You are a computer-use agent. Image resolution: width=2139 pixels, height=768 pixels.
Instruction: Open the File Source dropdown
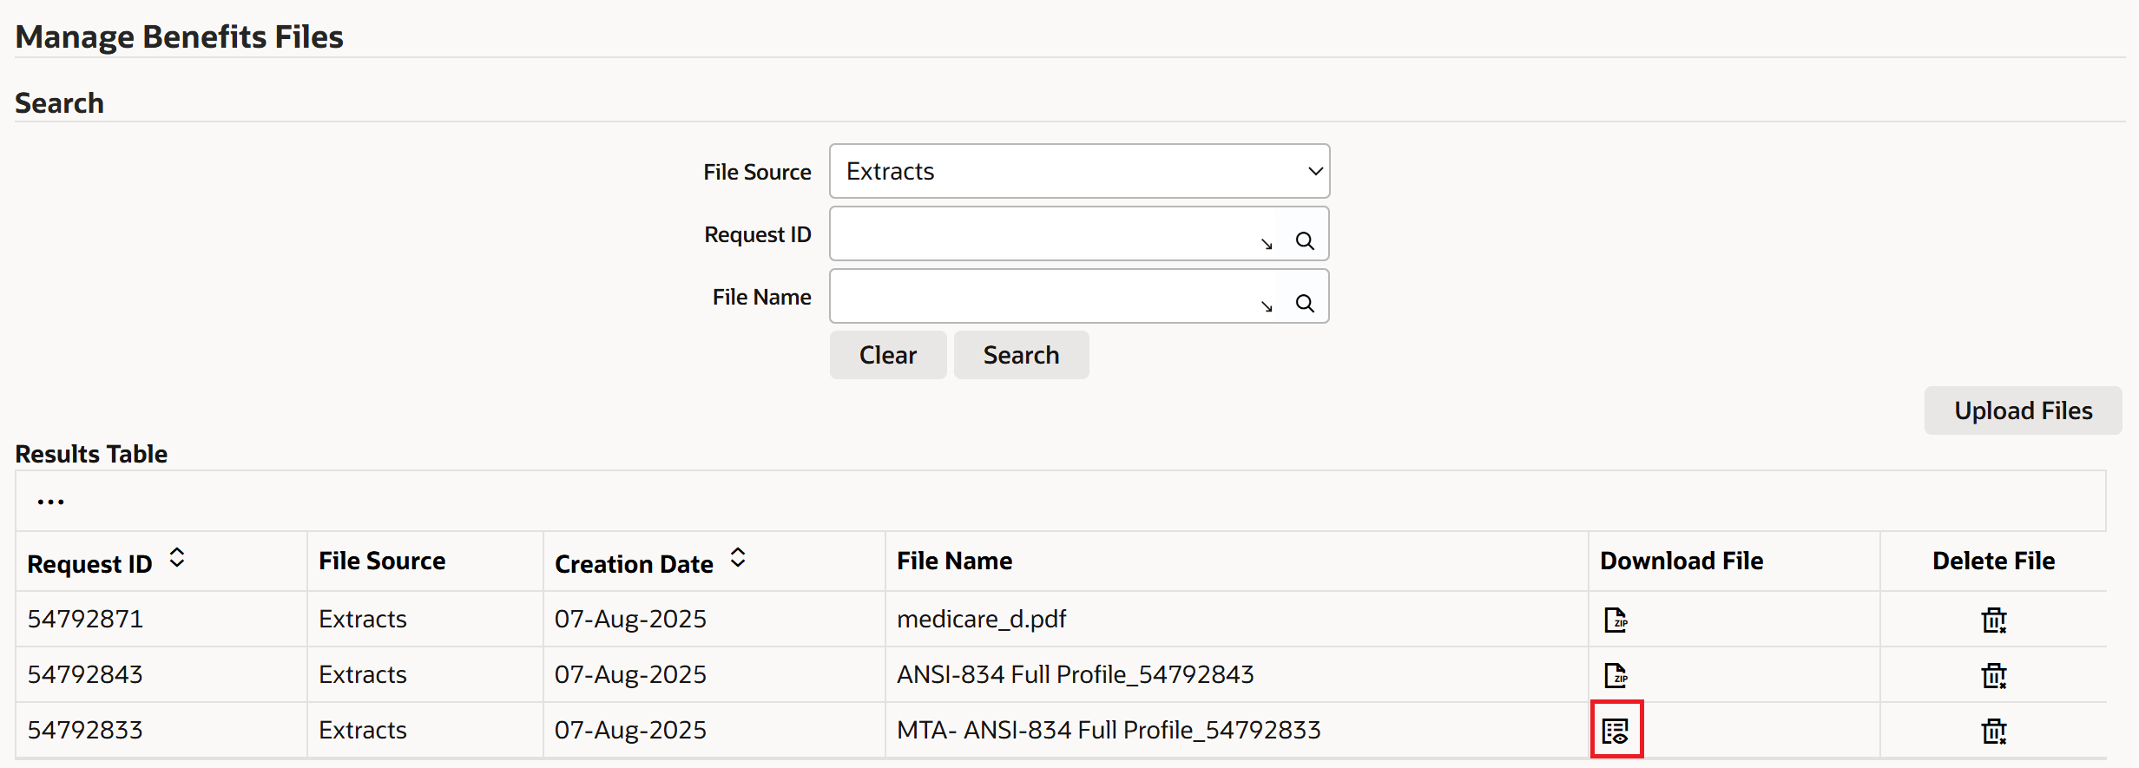tap(1079, 172)
